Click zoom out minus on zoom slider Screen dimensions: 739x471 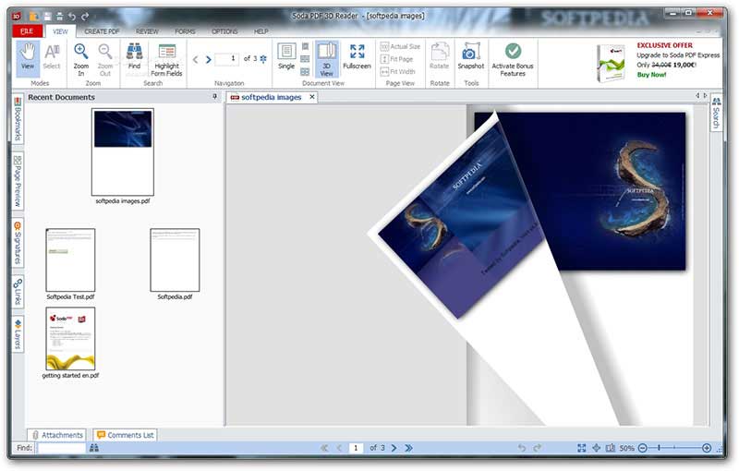(643, 448)
